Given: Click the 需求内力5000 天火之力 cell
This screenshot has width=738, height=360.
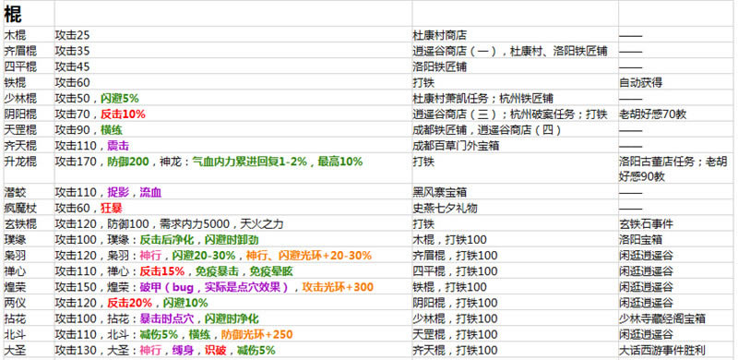Looking at the screenshot, I should pyautogui.click(x=233, y=223).
